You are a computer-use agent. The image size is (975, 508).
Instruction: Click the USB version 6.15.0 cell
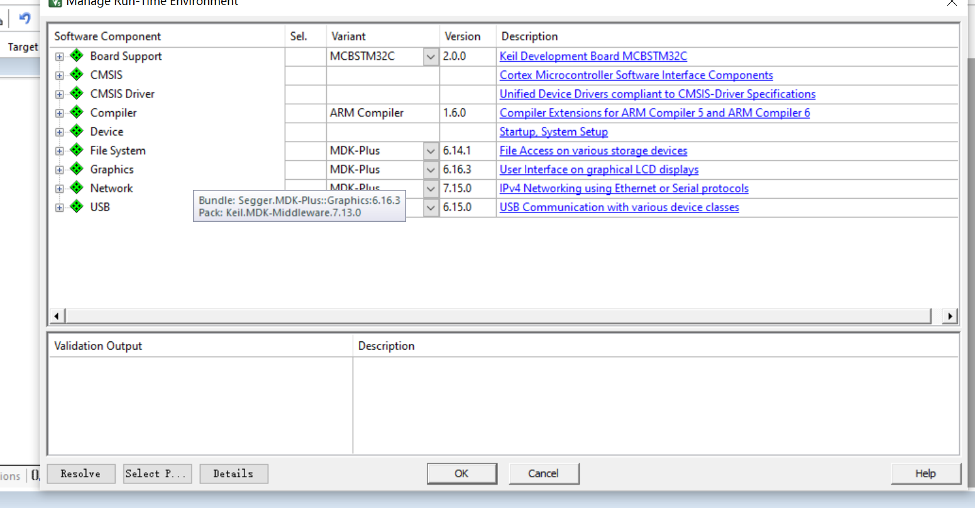point(468,207)
